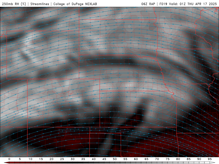The height and width of the screenshot is (164, 219).
Task: Click the dark red left arrow of the color bar
Action: pyautogui.click(x=6, y=163)
